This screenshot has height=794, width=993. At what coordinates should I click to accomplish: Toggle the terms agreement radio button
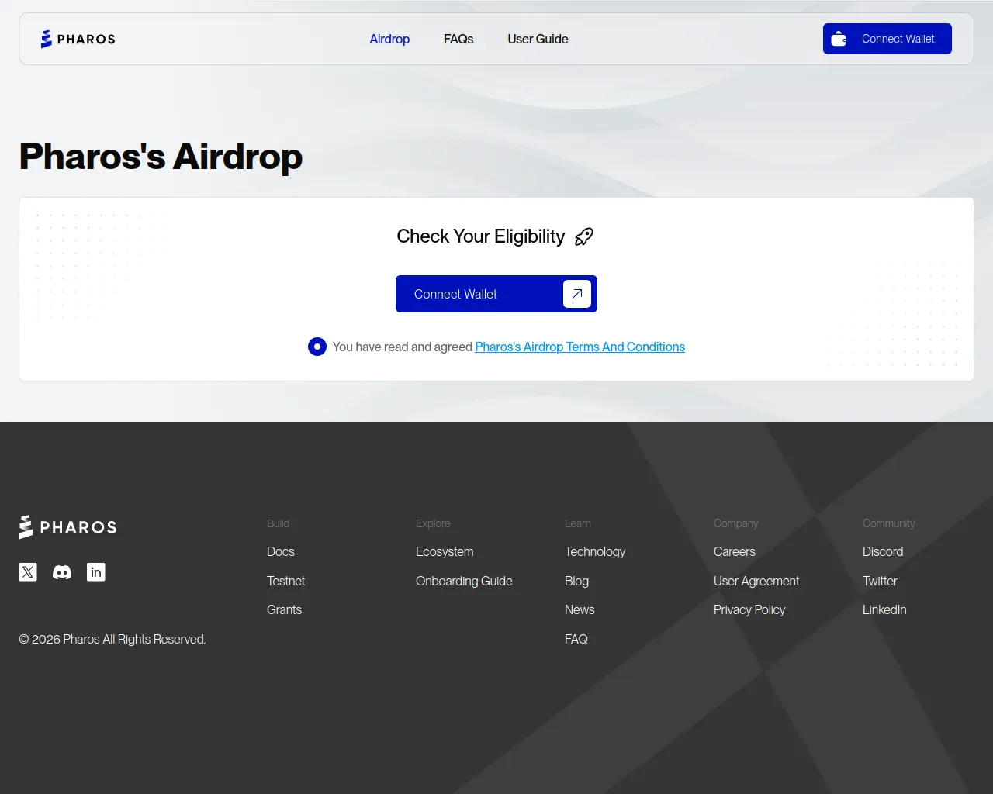point(317,347)
